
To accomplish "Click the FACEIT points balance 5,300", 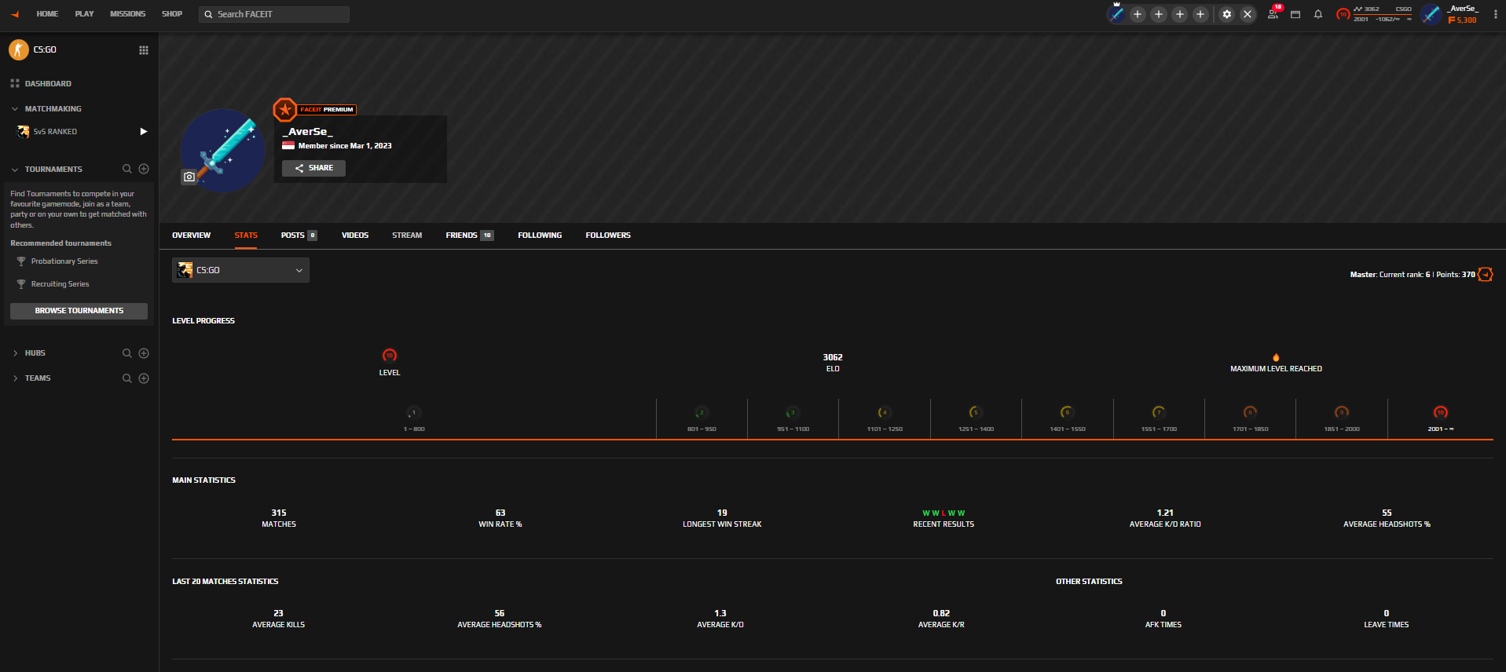I will click(x=1463, y=20).
